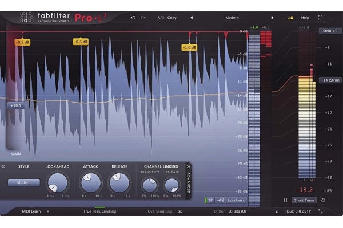Open the Modern preset menu
The height and width of the screenshot is (228, 343).
pos(232,18)
